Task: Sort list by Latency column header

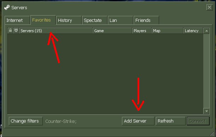Action: click(193, 31)
